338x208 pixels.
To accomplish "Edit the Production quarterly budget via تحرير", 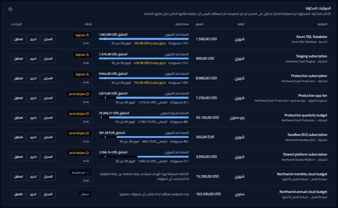I will pyautogui.click(x=33, y=118).
